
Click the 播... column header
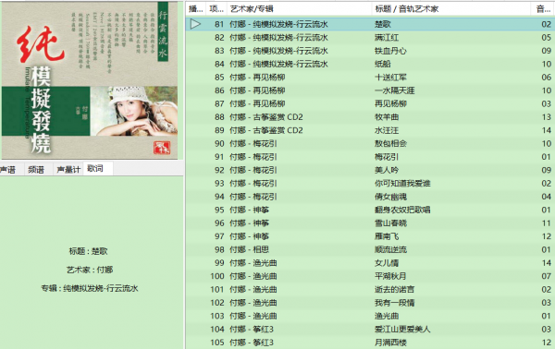click(x=196, y=9)
